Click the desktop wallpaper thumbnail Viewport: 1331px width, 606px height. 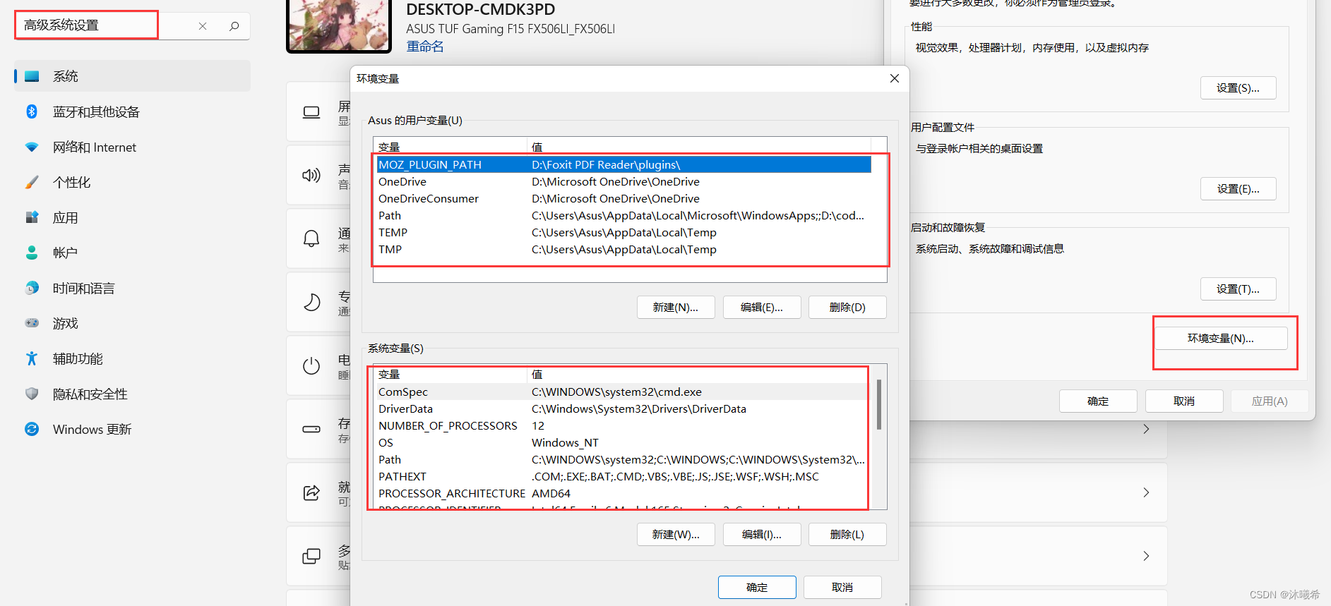click(x=339, y=25)
